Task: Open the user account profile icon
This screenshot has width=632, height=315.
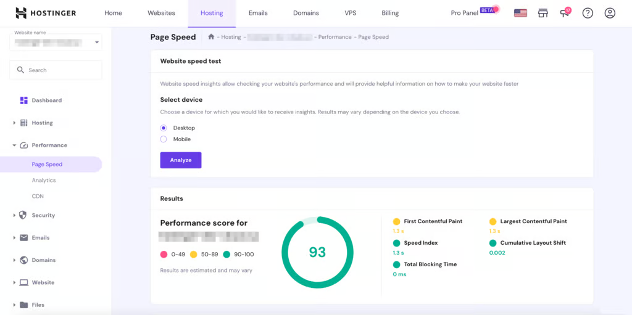Action: [610, 13]
